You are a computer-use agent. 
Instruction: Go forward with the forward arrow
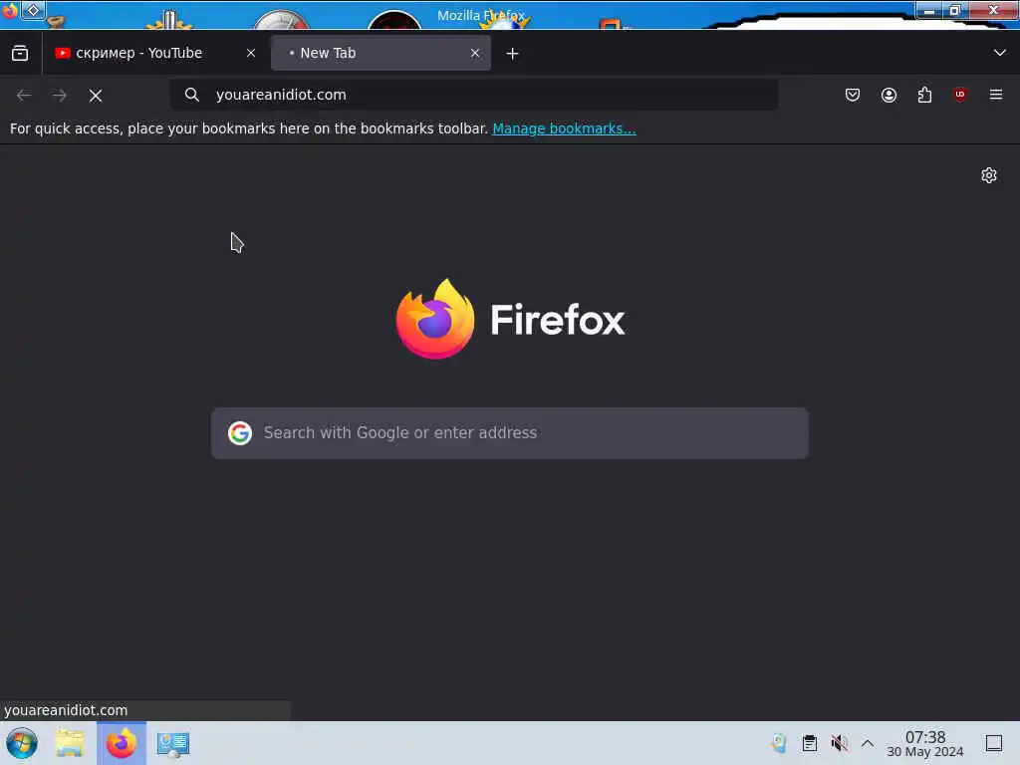[60, 96]
